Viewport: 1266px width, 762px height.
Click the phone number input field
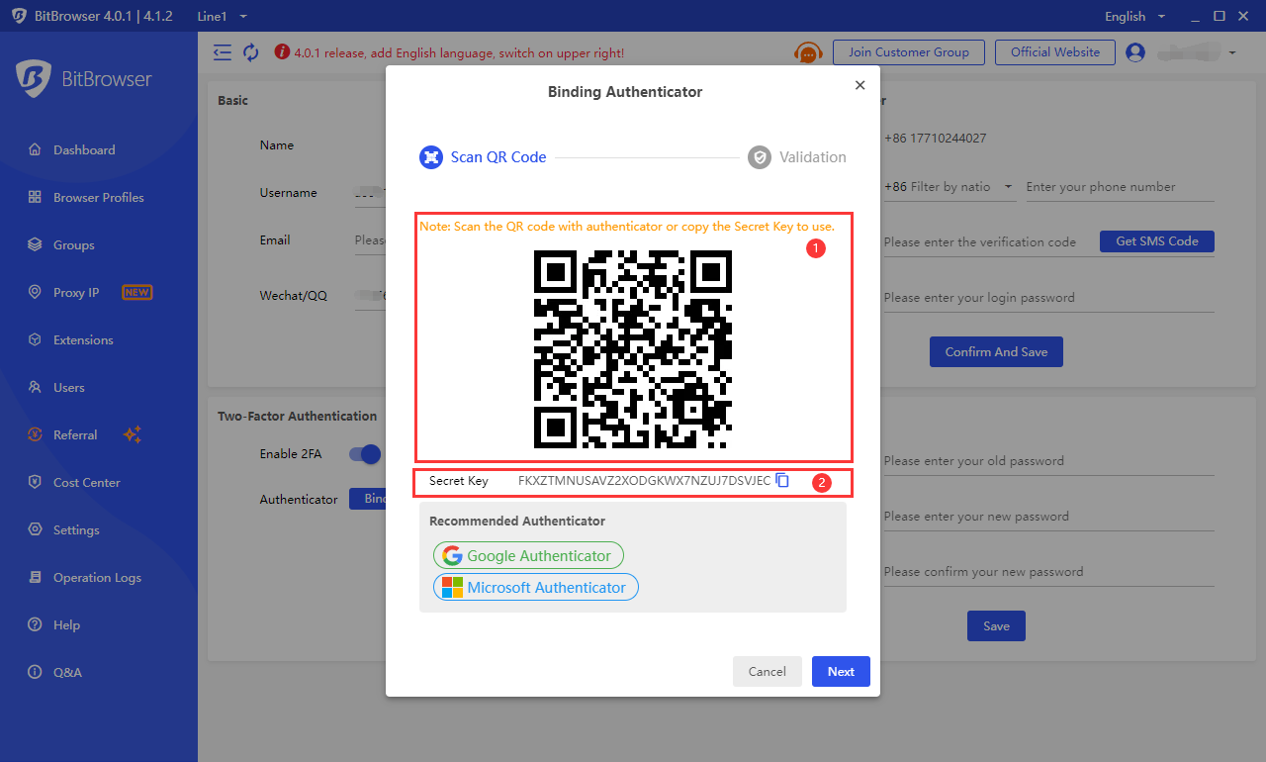click(1120, 186)
